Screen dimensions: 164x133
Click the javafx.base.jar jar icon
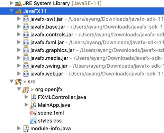(x=26, y=27)
